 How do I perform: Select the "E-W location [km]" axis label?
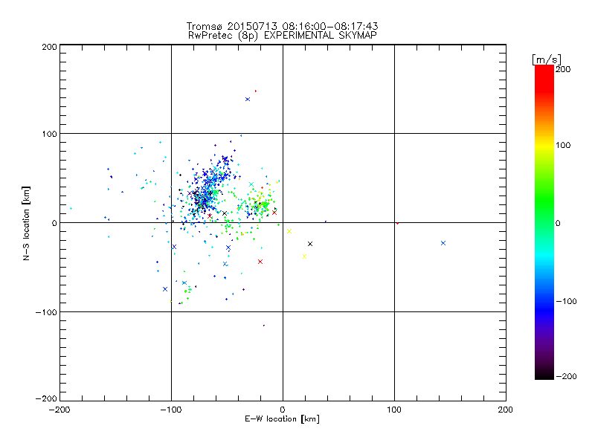pyautogui.click(x=282, y=418)
